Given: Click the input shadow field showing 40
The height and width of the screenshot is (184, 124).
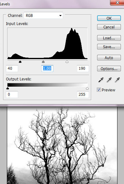Looking at the screenshot, I should point(12,69).
